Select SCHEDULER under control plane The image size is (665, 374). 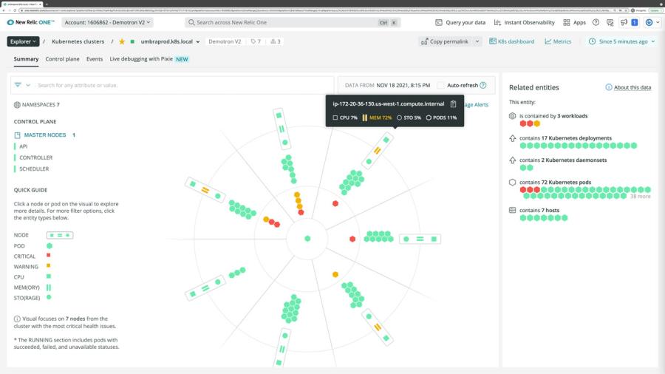(34, 169)
